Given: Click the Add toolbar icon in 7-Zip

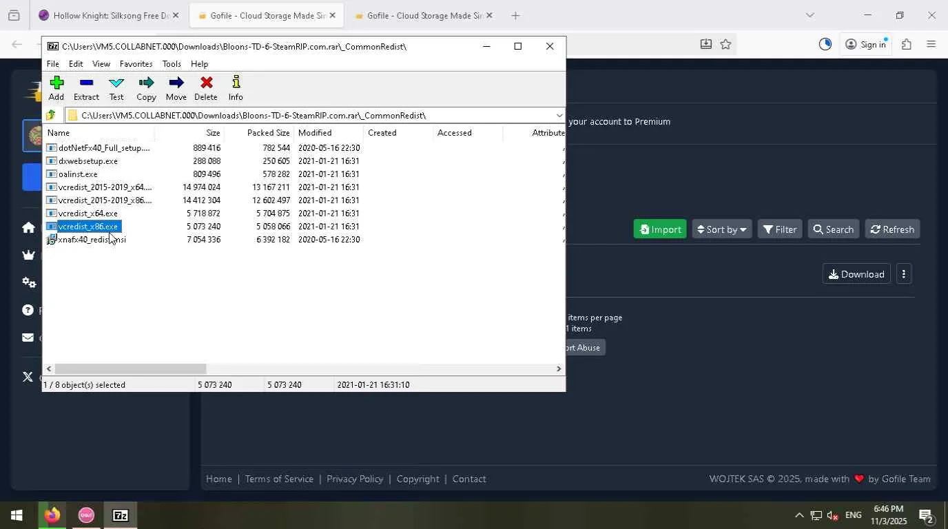Looking at the screenshot, I should 56,88.
